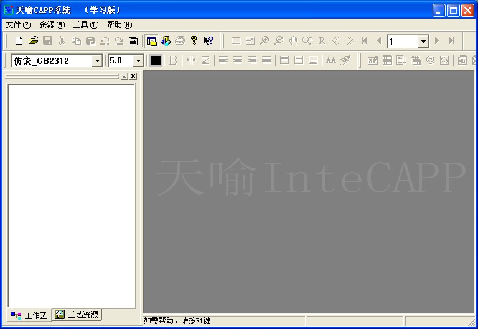Click the overlapping tables icon
This screenshot has width=478, height=329.
(416, 60)
